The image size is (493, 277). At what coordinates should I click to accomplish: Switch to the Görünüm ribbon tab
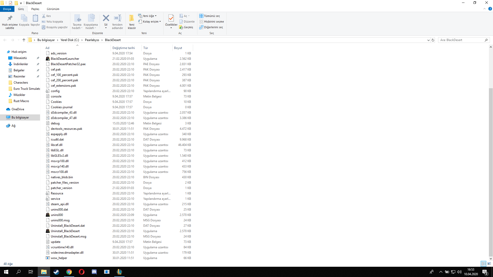[53, 9]
